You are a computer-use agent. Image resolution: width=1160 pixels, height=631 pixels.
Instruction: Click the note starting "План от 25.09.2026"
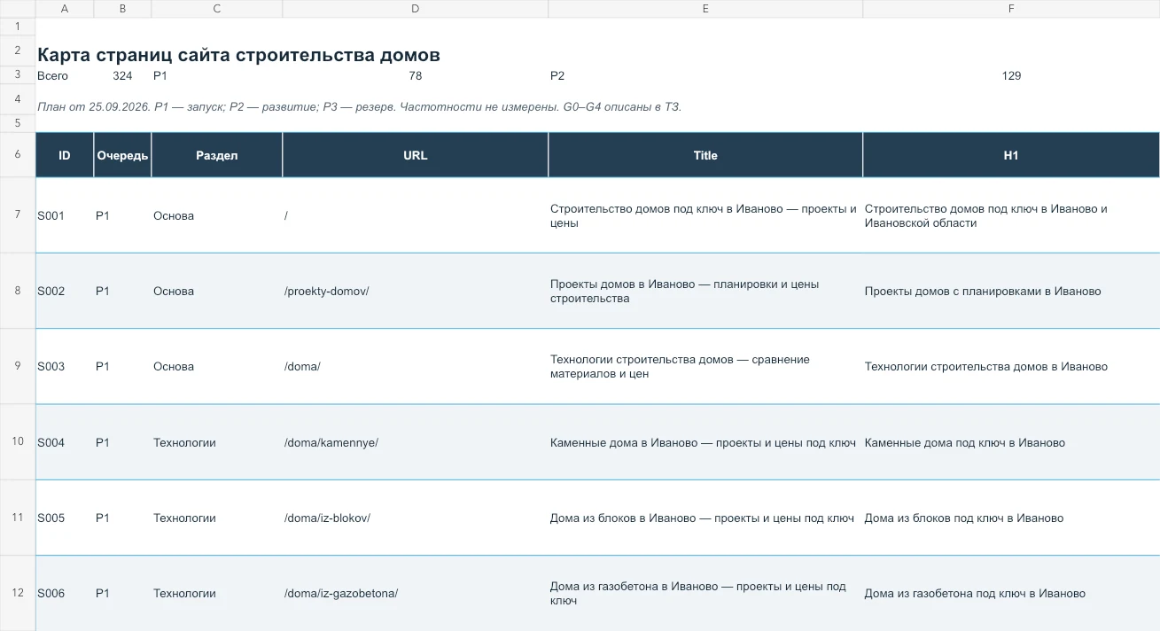point(359,107)
